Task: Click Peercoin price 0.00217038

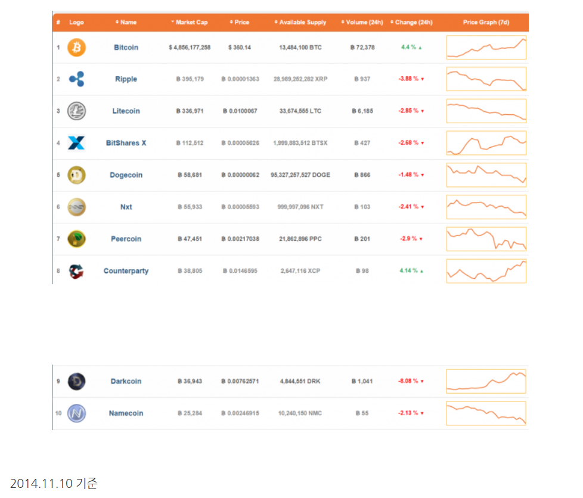Action: [240, 239]
